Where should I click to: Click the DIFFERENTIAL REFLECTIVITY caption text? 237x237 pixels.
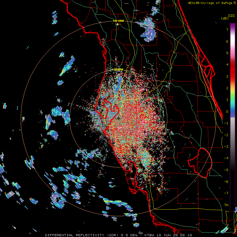[x=75, y=235]
